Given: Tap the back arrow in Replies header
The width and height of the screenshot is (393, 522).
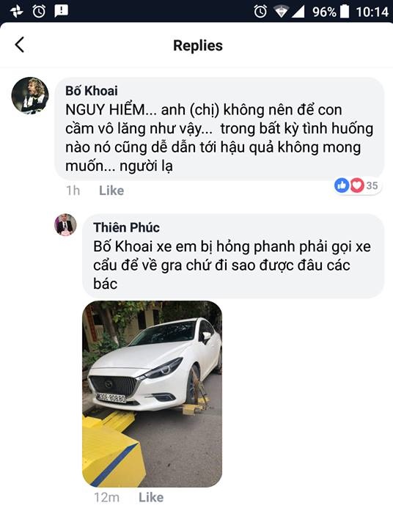Looking at the screenshot, I should point(20,45).
